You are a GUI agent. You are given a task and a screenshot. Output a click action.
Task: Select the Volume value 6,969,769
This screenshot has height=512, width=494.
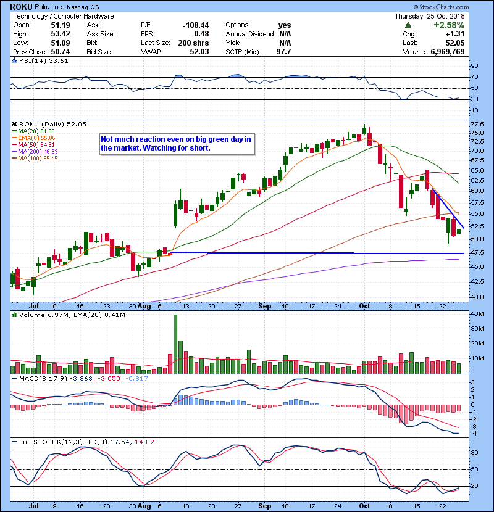point(447,52)
